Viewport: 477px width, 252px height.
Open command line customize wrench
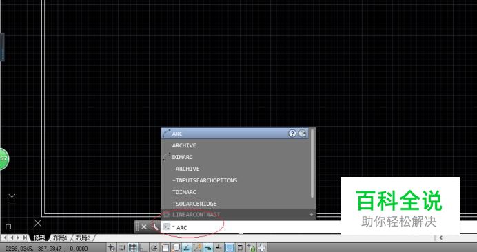155,227
